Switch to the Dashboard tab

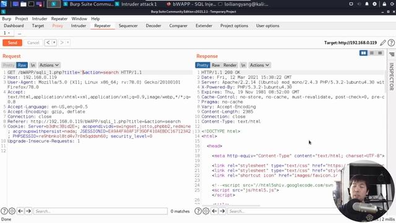[14, 26]
